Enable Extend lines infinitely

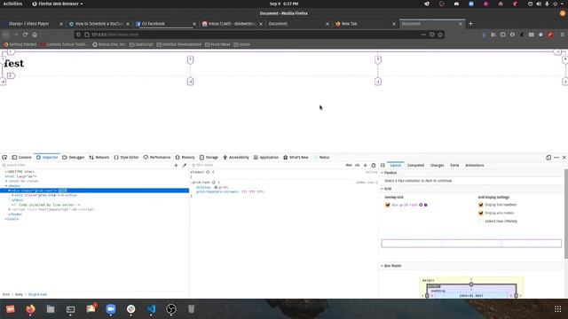tap(481, 221)
